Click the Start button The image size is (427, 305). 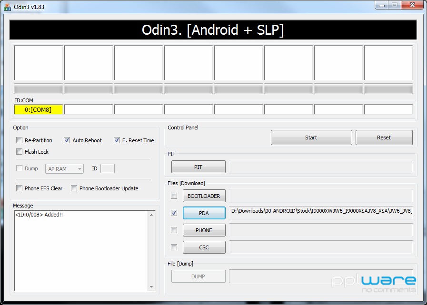point(311,138)
